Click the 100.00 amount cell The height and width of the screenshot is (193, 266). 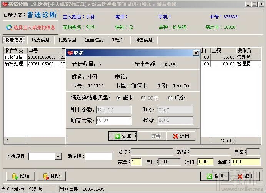[223, 64]
